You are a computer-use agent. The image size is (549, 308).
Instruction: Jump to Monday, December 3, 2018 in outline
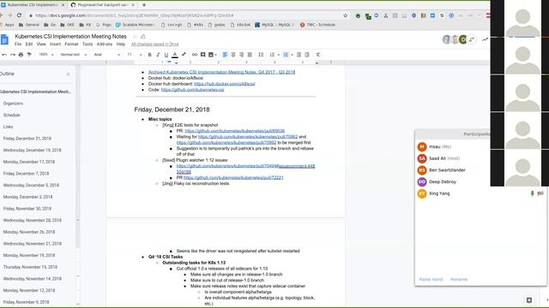click(x=27, y=197)
